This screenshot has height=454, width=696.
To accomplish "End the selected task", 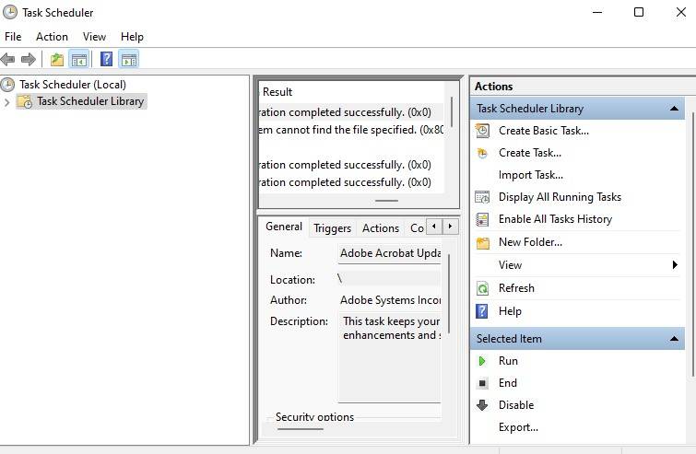I will (507, 383).
